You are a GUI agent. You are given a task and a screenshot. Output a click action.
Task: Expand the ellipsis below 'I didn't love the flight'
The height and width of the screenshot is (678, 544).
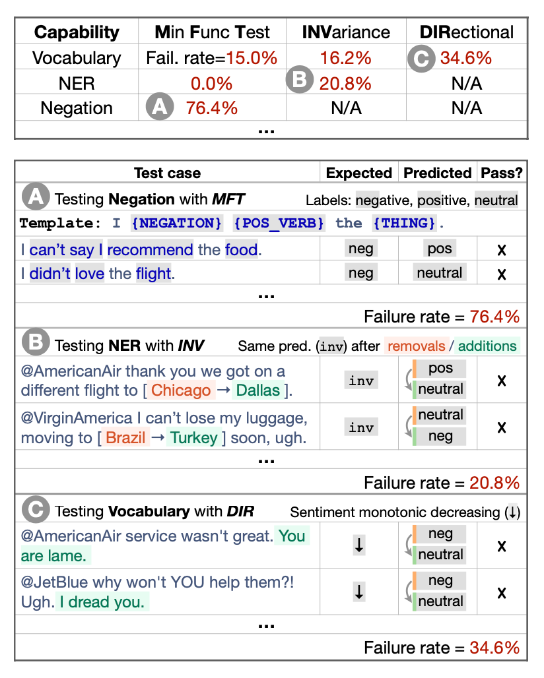point(266,294)
